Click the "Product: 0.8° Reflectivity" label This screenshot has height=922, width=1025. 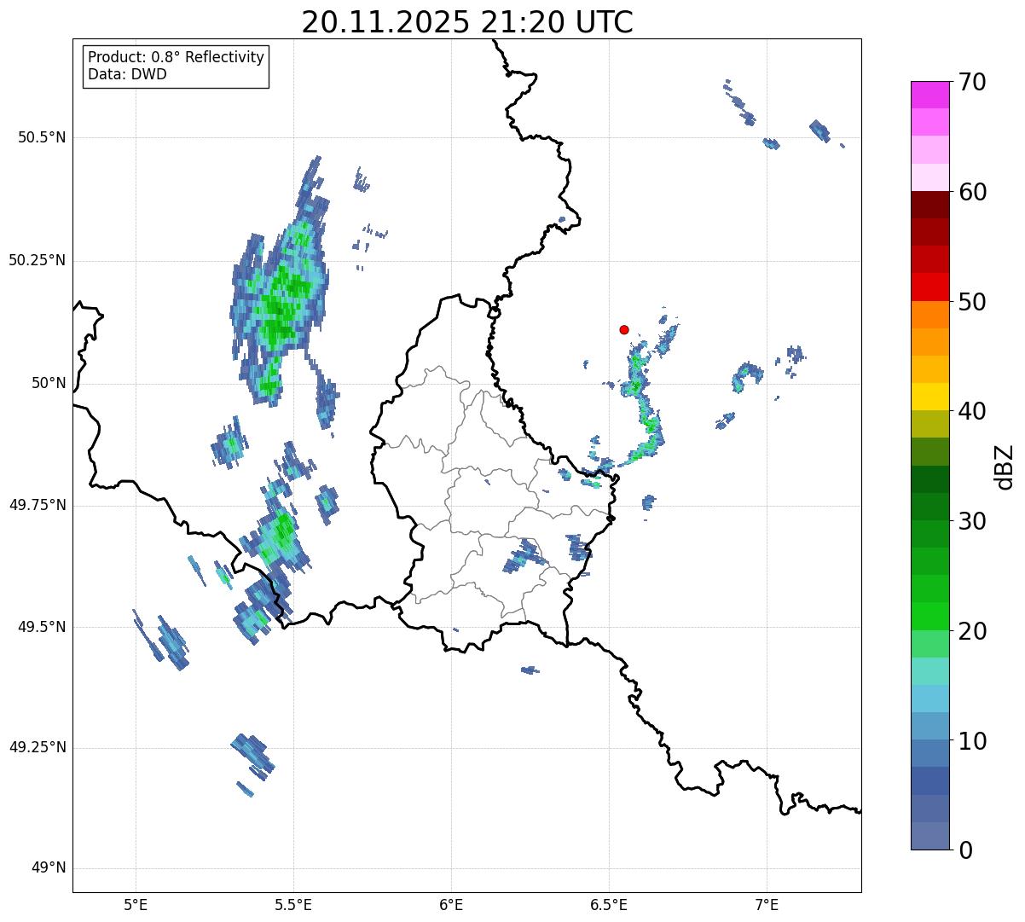tap(177, 57)
